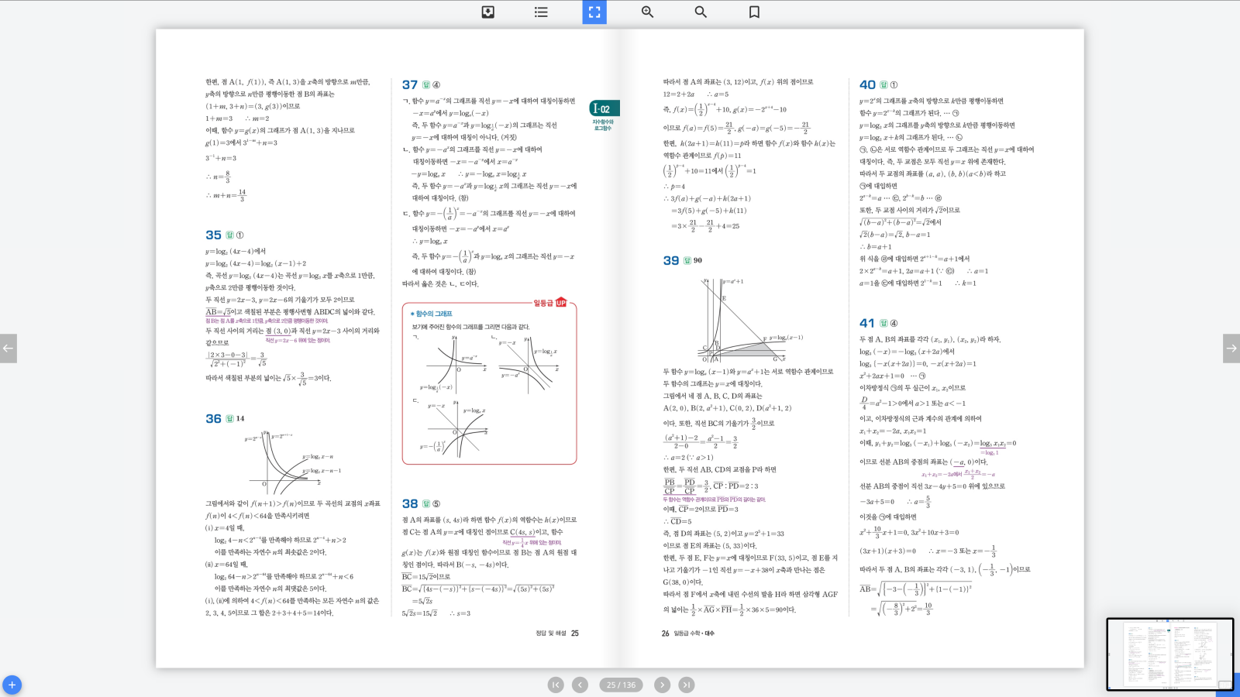This screenshot has height=697, width=1240.
Task: Click the blue corner tab bottom-right
Action: tap(1228, 686)
